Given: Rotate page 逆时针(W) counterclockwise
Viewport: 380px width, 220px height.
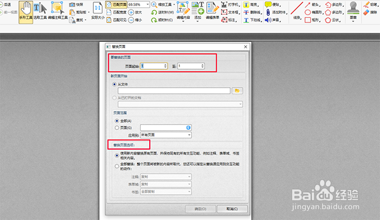Looking at the screenshot, I should tap(163, 12).
